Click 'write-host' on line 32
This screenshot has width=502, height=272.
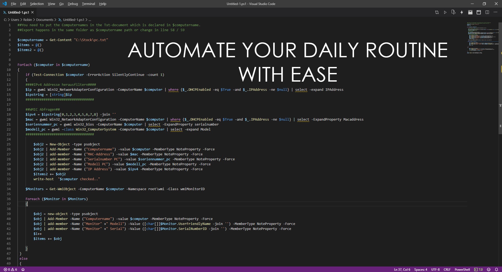coord(43,179)
